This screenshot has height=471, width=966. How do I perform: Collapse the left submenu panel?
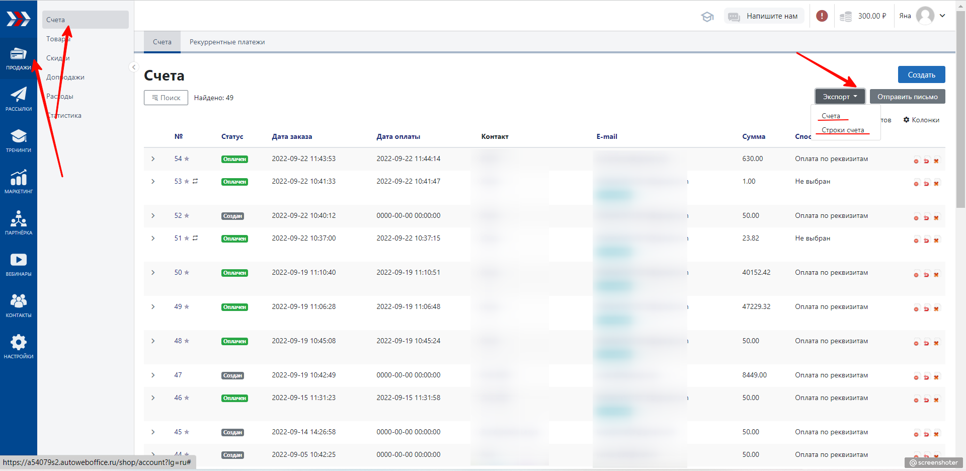click(134, 67)
